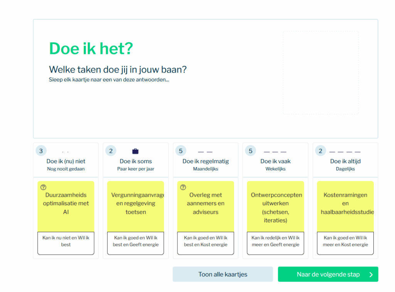Select the 'Doe ik (nu) niet' column header
395x292 pixels.
(66, 161)
